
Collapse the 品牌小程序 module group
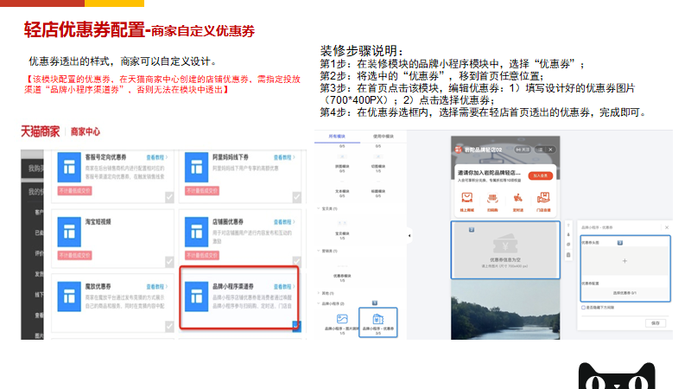(x=319, y=303)
